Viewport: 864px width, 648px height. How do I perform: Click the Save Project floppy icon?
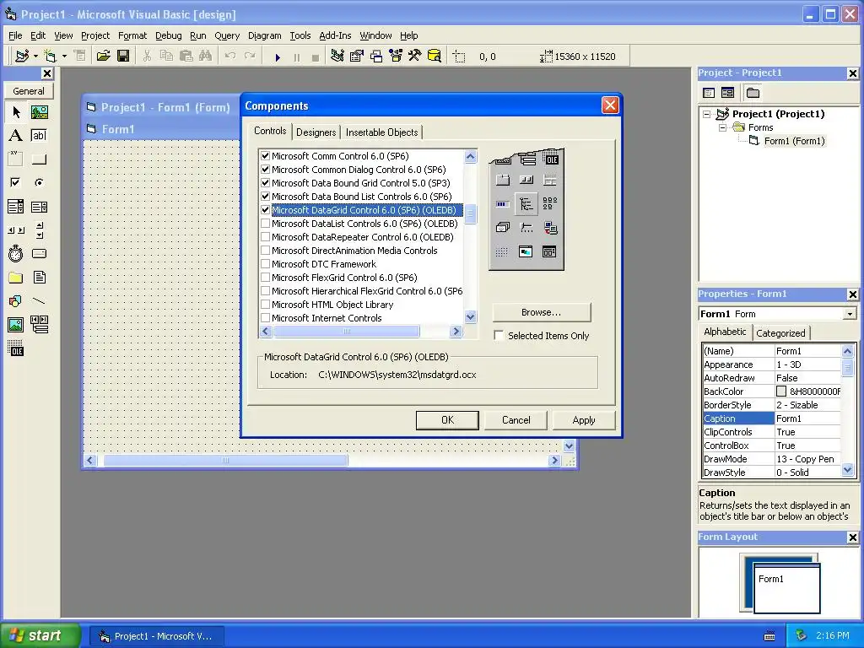point(123,56)
